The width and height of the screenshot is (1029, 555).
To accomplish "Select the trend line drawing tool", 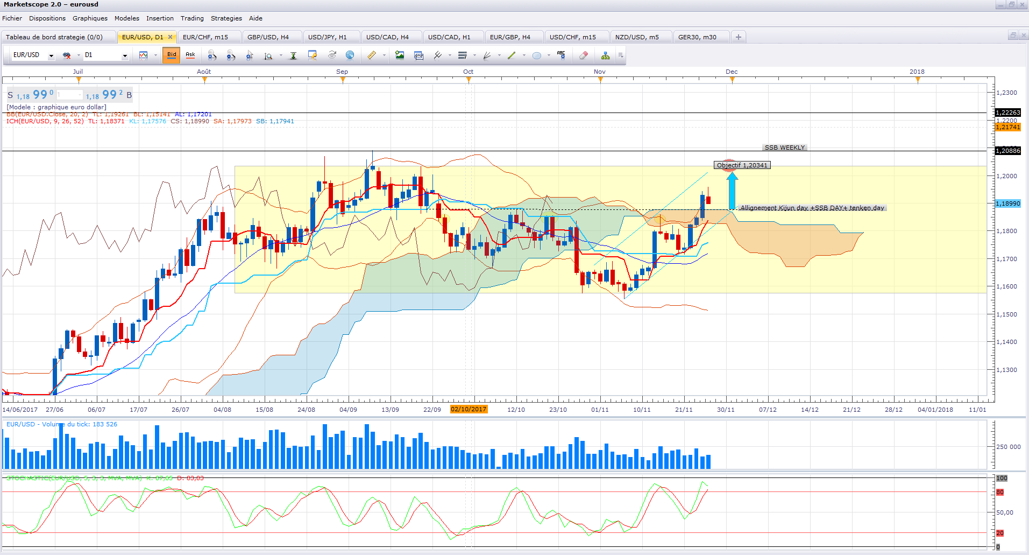I will click(512, 55).
